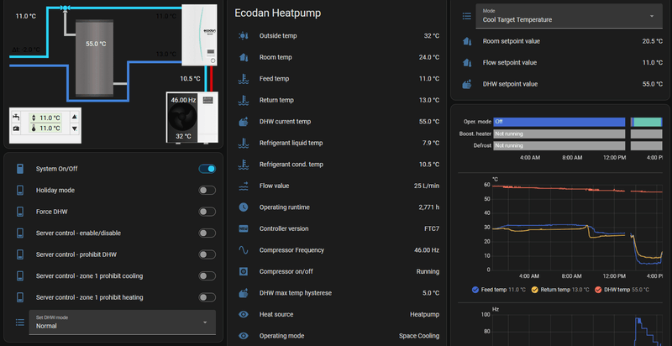The image size is (672, 346).
Task: Click the Flow value 25 L/min reading
Action: coord(427,186)
